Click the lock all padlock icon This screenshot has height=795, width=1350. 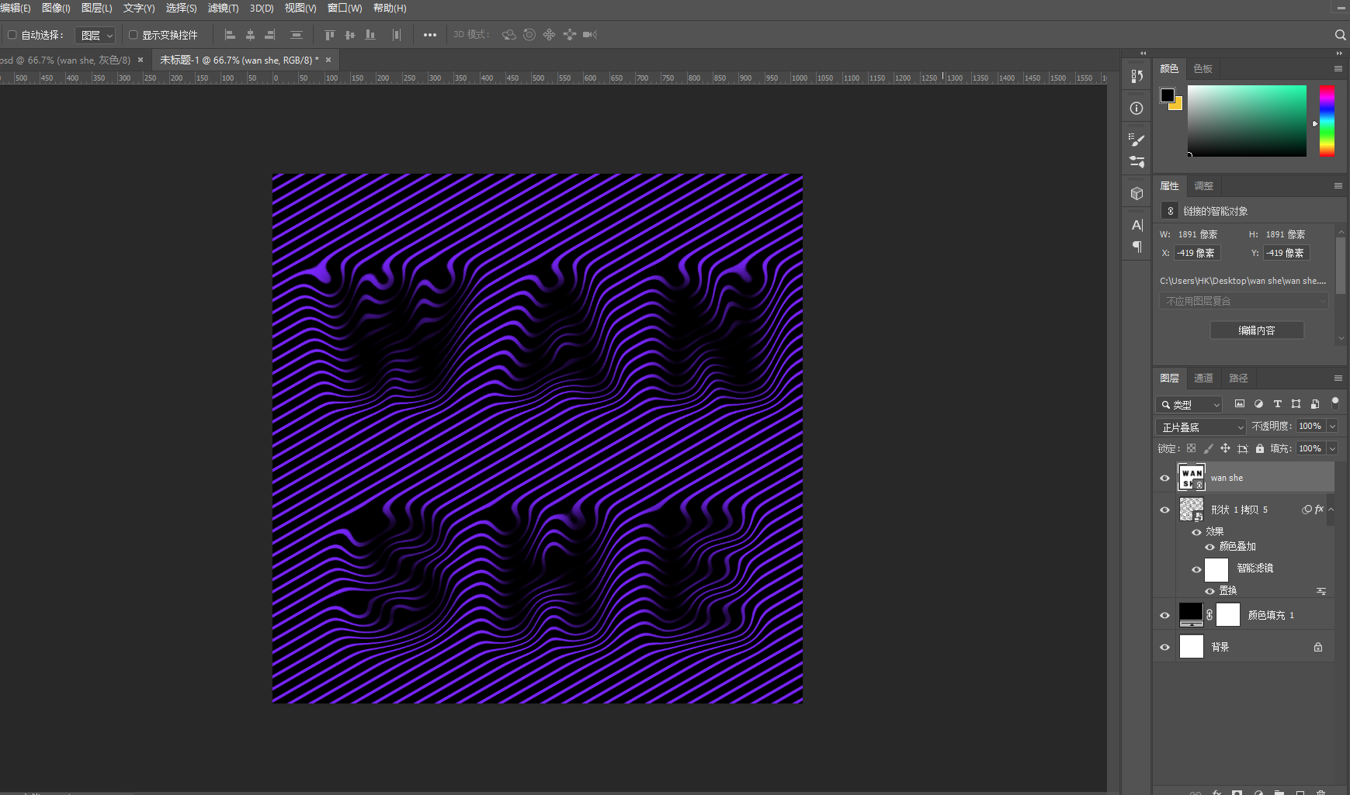pyautogui.click(x=1260, y=448)
